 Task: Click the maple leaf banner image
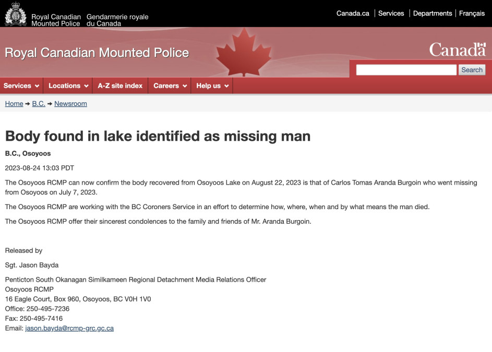244,52
